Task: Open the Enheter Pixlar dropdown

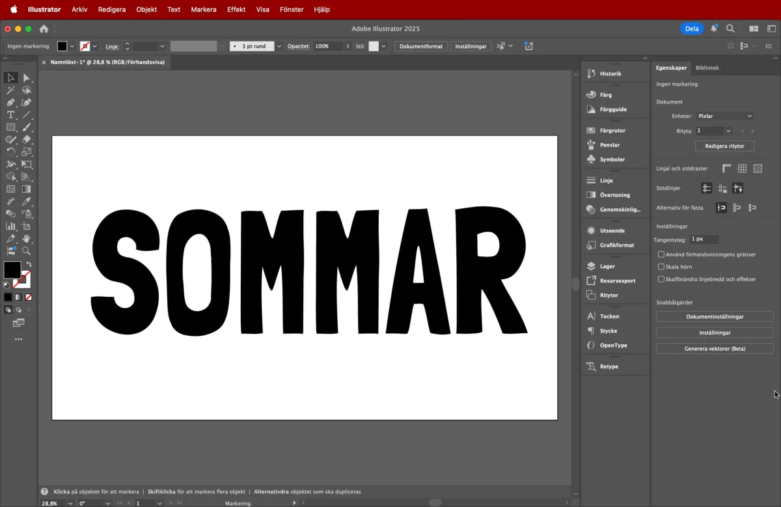Action: tap(724, 116)
